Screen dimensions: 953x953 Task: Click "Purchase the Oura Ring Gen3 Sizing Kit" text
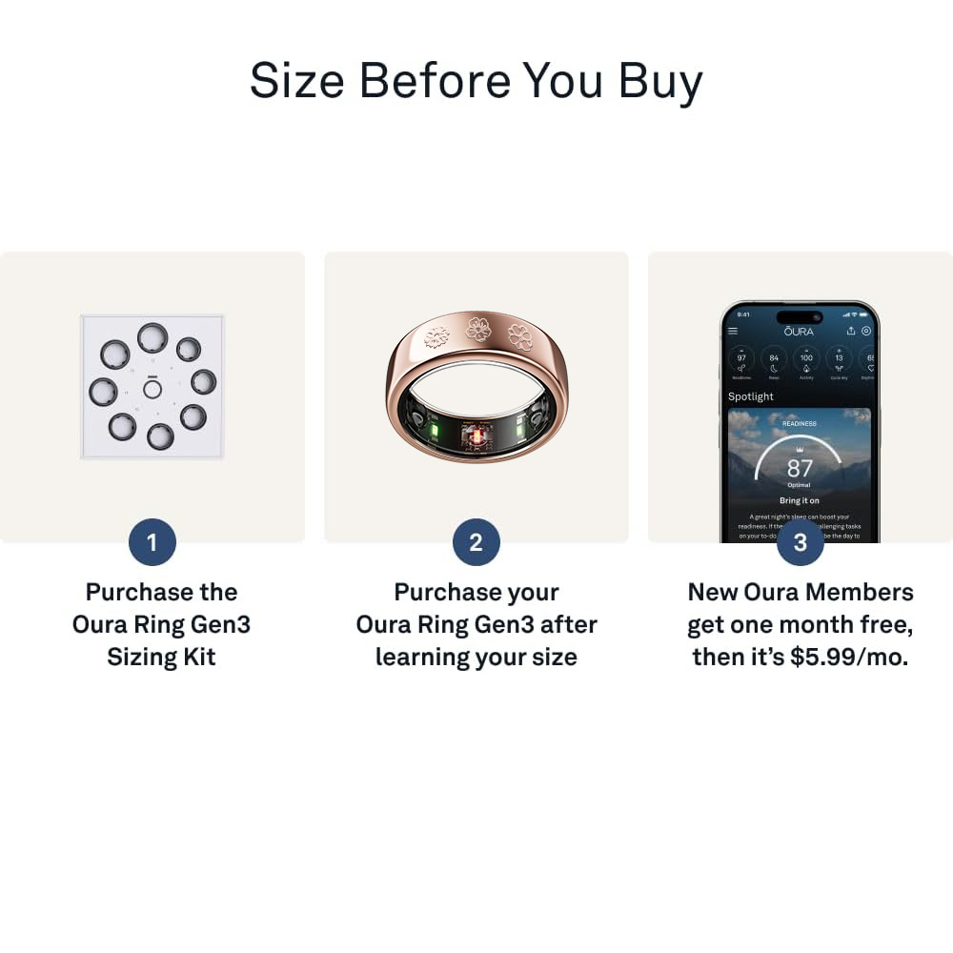pos(161,624)
